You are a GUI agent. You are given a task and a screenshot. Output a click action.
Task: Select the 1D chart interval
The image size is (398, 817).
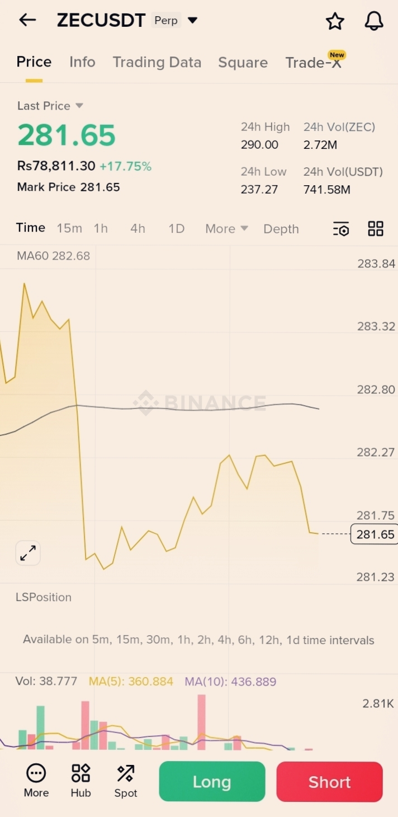[x=177, y=229]
